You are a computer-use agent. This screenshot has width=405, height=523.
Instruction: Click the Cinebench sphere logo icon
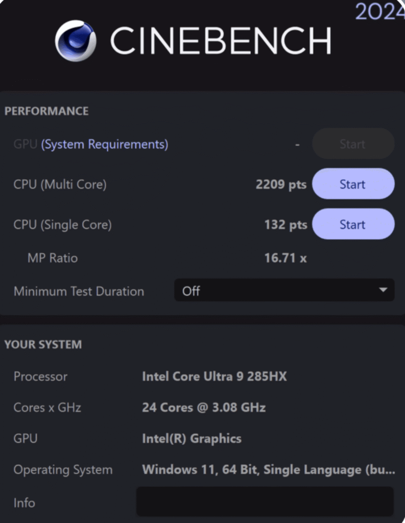point(76,40)
